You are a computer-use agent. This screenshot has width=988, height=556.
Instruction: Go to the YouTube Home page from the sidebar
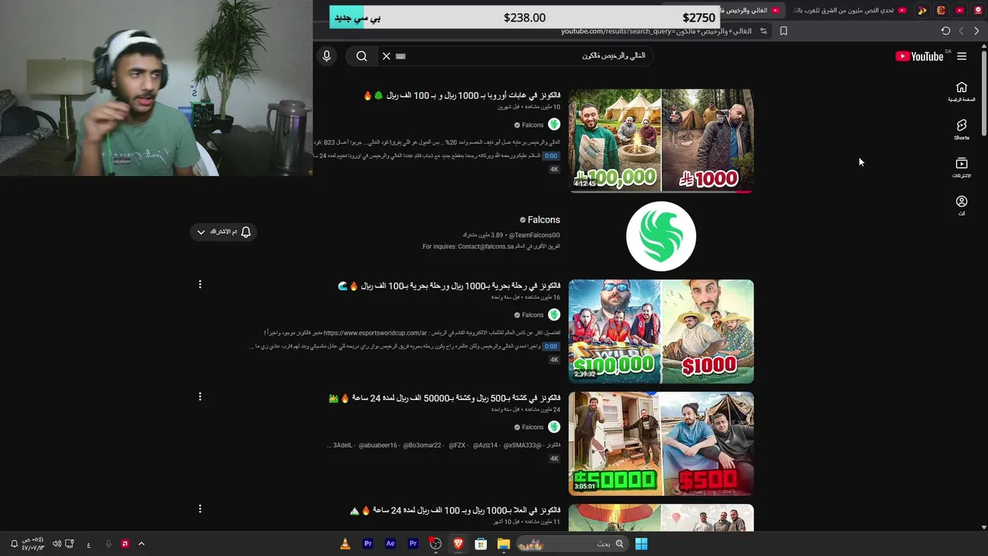click(961, 91)
